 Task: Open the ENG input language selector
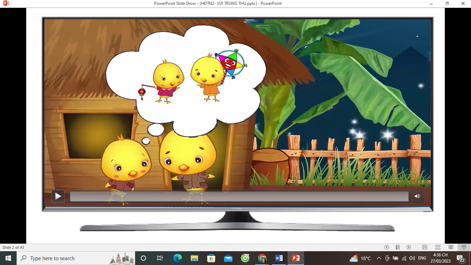click(x=422, y=258)
